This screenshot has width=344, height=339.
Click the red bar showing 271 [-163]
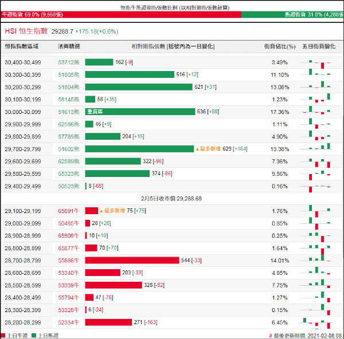point(108,322)
